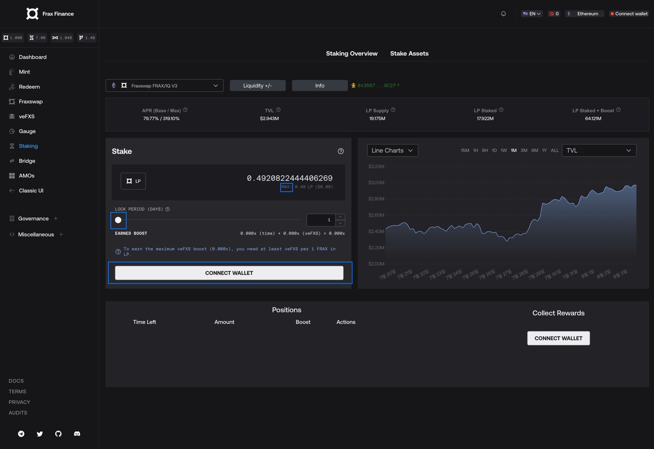The width and height of the screenshot is (654, 449).
Task: Open the Ethereum network selector
Action: coord(585,14)
